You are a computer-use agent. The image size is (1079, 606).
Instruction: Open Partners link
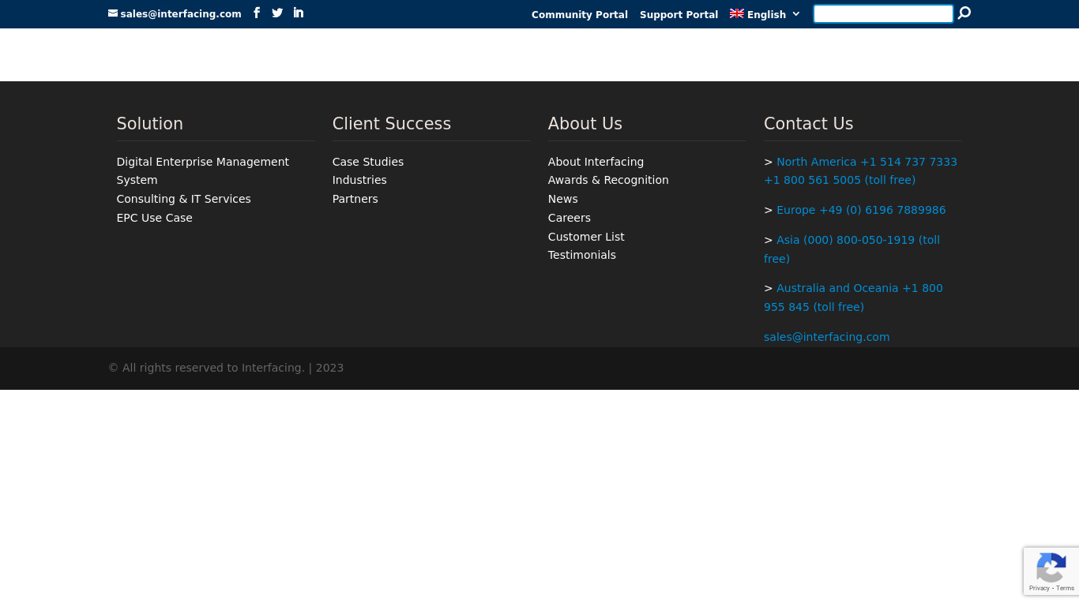point(355,199)
